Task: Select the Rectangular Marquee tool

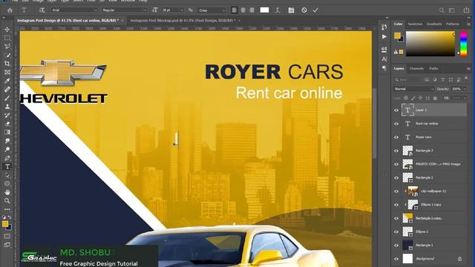Action: pos(7,38)
